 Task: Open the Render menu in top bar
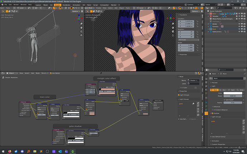click(16, 5)
